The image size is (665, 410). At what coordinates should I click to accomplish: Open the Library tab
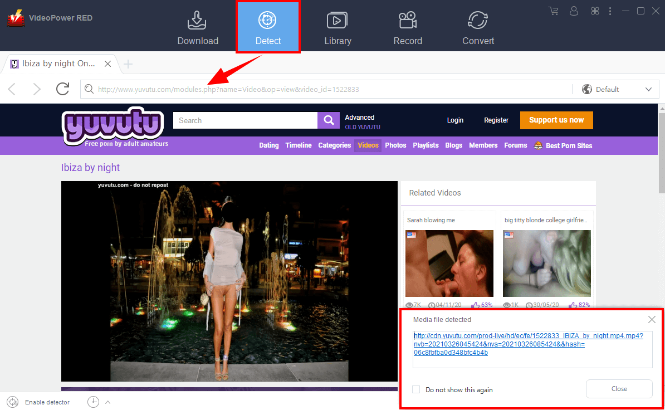coord(338,28)
